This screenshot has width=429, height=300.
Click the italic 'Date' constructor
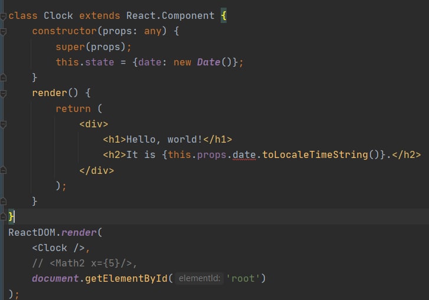208,62
